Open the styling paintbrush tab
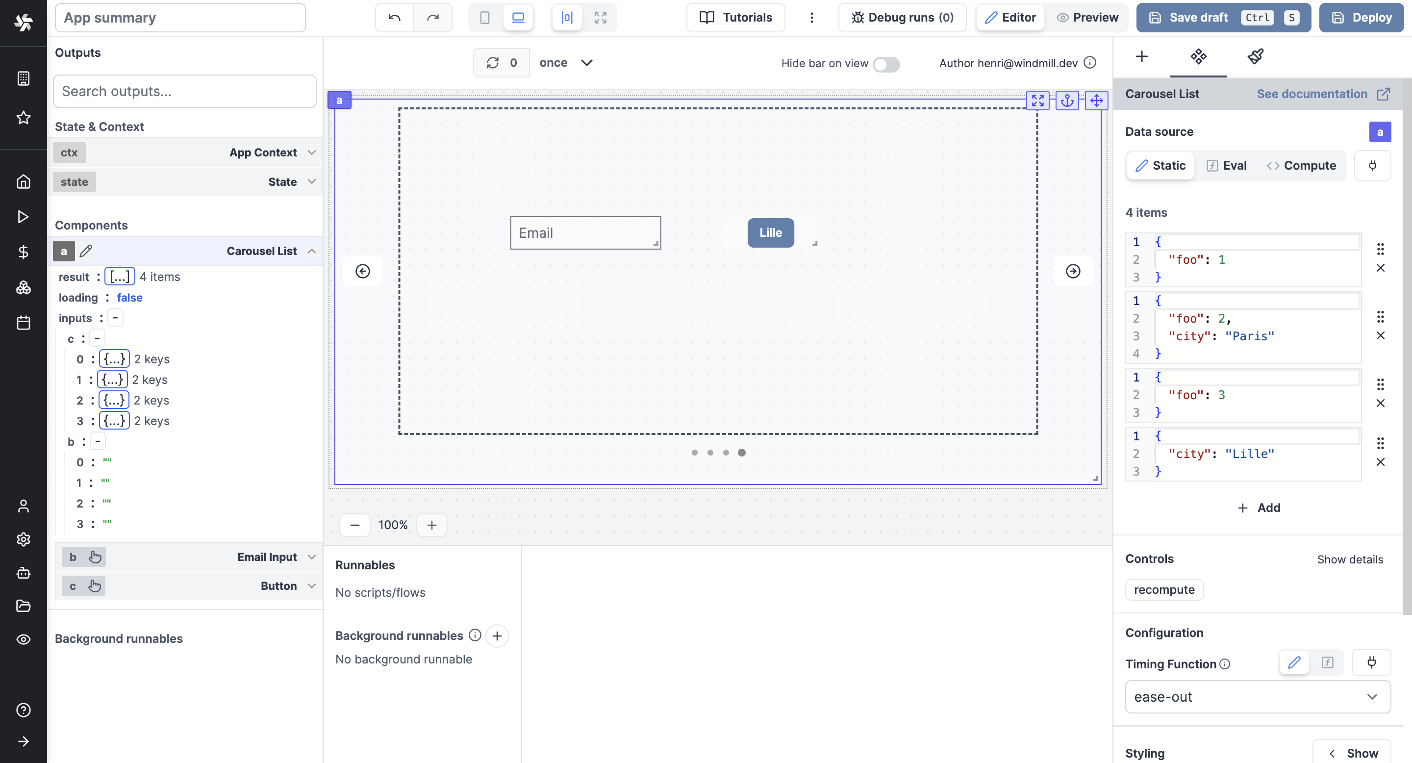 pyautogui.click(x=1255, y=56)
